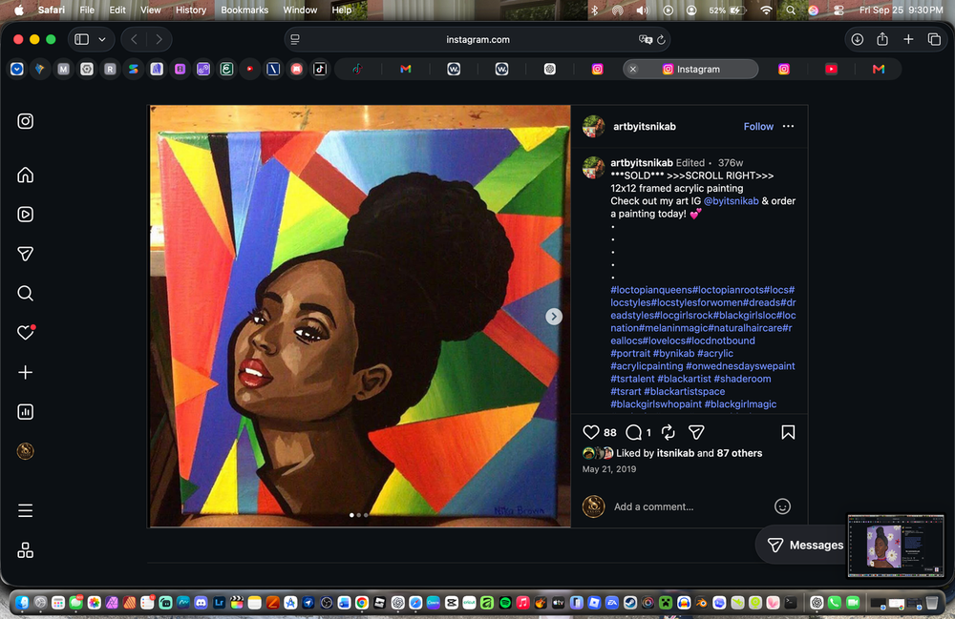
Task: Open Notifications heart icon in sidebar
Action: click(25, 333)
